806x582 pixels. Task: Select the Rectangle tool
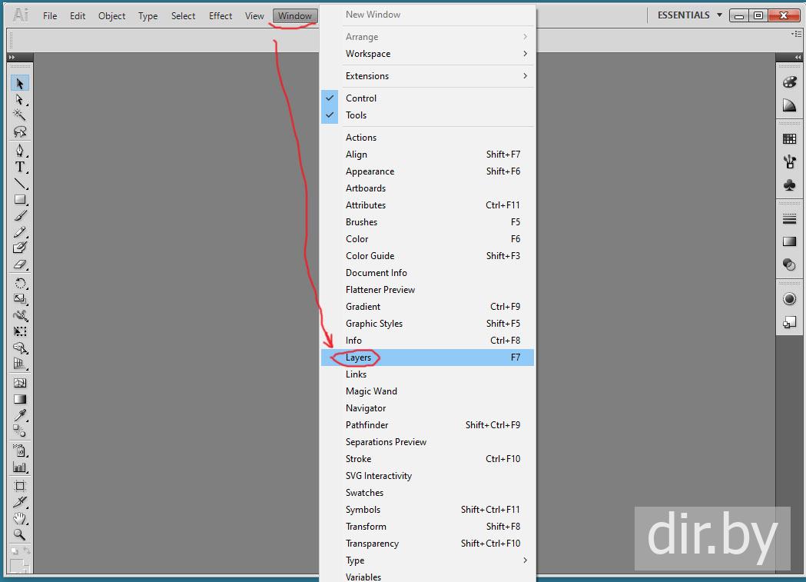coord(20,199)
